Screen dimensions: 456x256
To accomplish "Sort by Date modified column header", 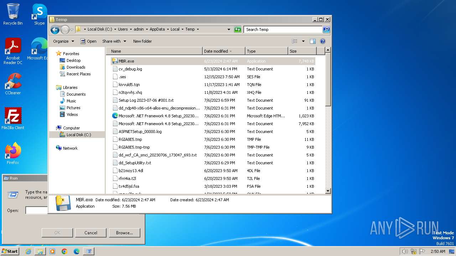I will tap(224, 51).
